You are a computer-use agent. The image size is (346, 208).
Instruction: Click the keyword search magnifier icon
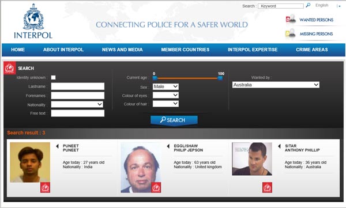308,5
